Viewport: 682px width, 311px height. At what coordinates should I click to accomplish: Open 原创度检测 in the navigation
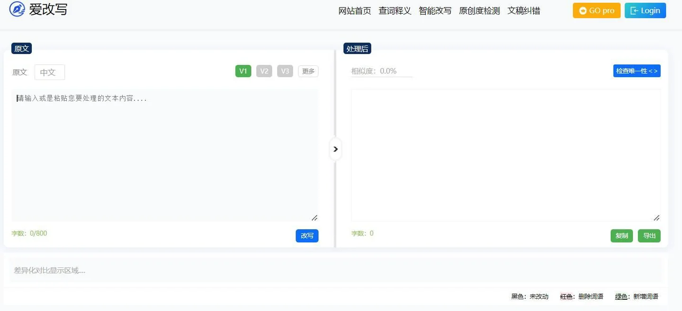(x=479, y=11)
